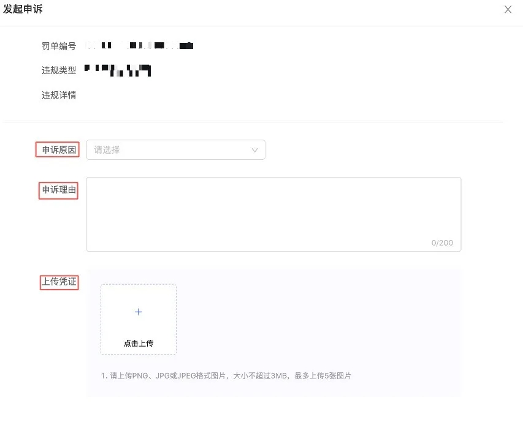Open the 申诉原因 请选择 dropdown
Viewport: 523px width, 436px height.
coord(176,150)
